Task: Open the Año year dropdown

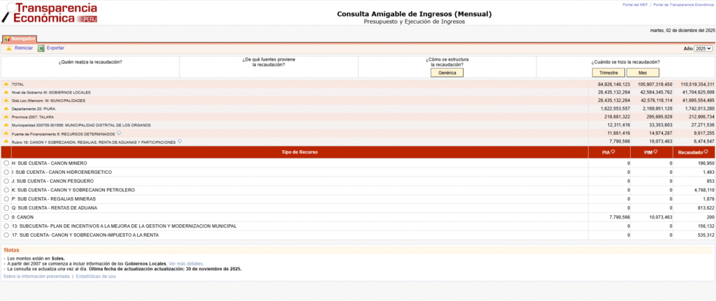Action: click(703, 48)
